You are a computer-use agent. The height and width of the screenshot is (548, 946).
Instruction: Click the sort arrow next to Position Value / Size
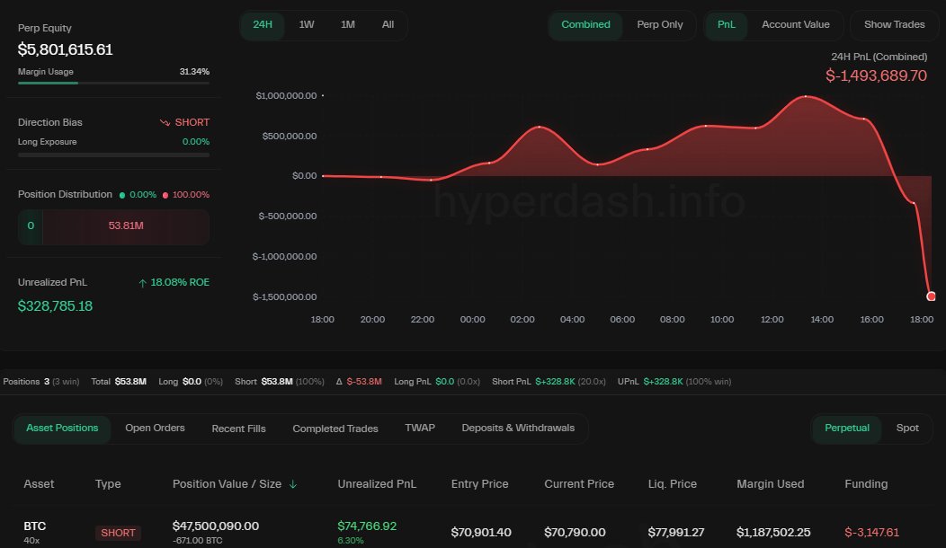tap(292, 483)
